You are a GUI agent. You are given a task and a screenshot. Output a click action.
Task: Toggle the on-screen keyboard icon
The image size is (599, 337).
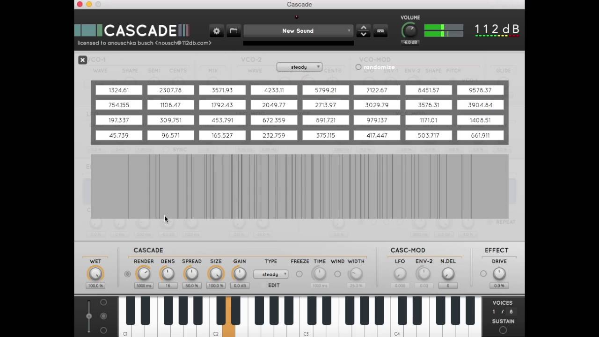pos(380,31)
